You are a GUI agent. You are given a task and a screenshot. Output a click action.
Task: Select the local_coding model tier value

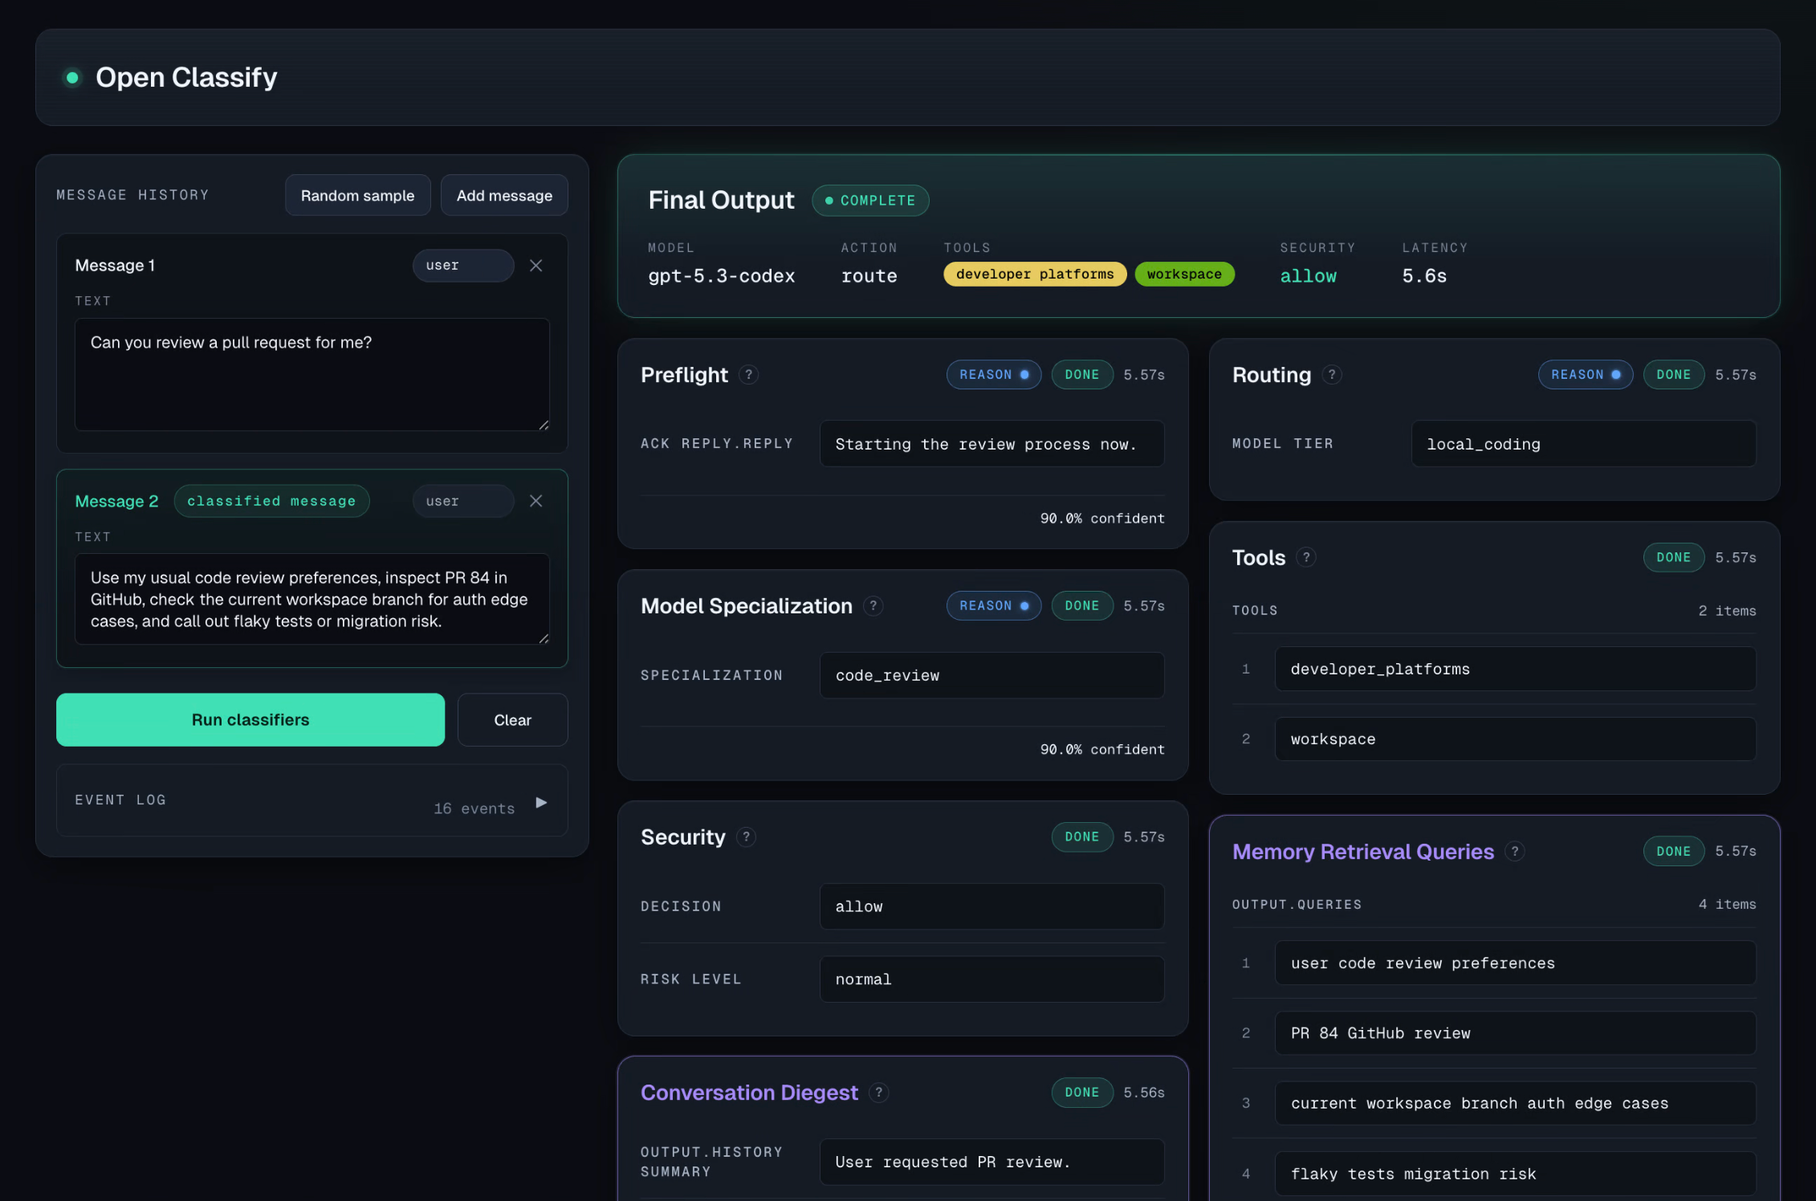tap(1583, 444)
